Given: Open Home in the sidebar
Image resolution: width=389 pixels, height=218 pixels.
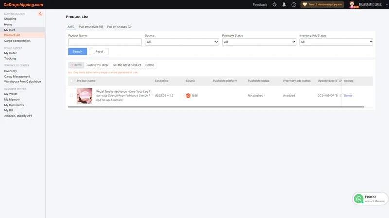Looking at the screenshot, I should click(8, 25).
